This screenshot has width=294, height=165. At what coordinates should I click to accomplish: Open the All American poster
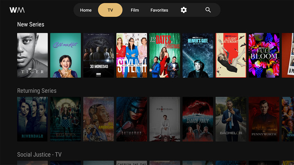[x=99, y=119]
